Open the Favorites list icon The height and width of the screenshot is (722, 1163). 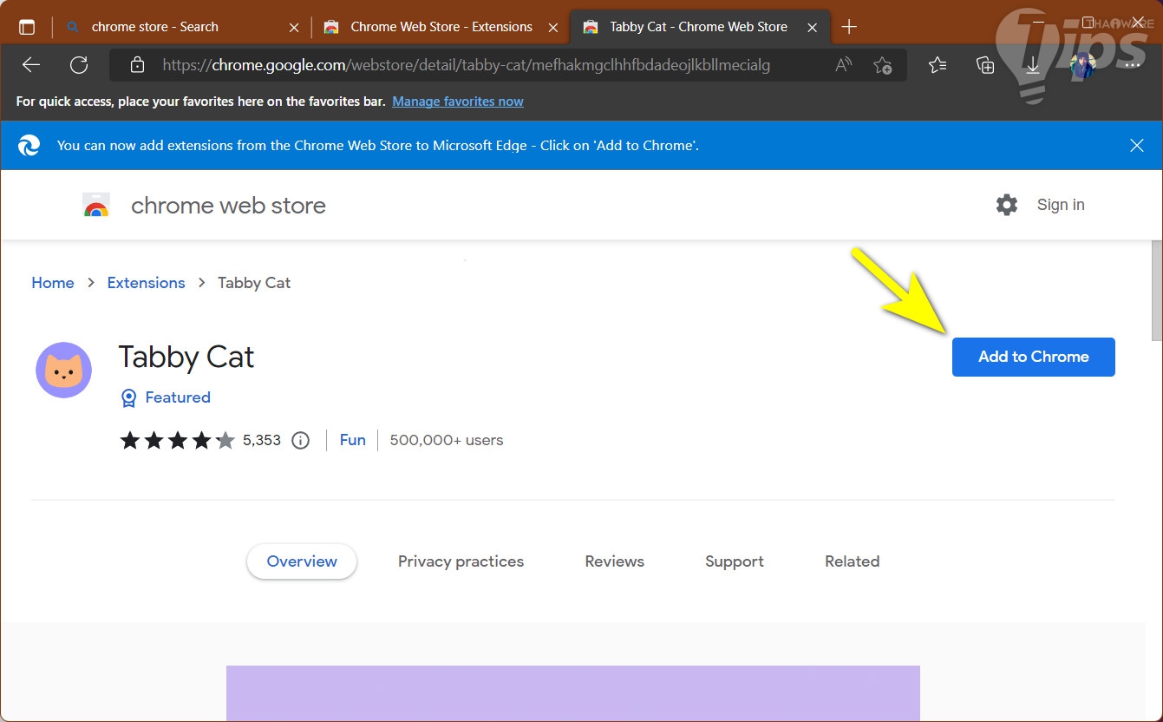pyautogui.click(x=938, y=65)
